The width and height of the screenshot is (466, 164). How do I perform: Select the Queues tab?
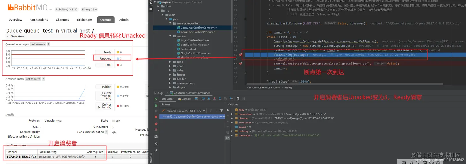click(x=106, y=20)
